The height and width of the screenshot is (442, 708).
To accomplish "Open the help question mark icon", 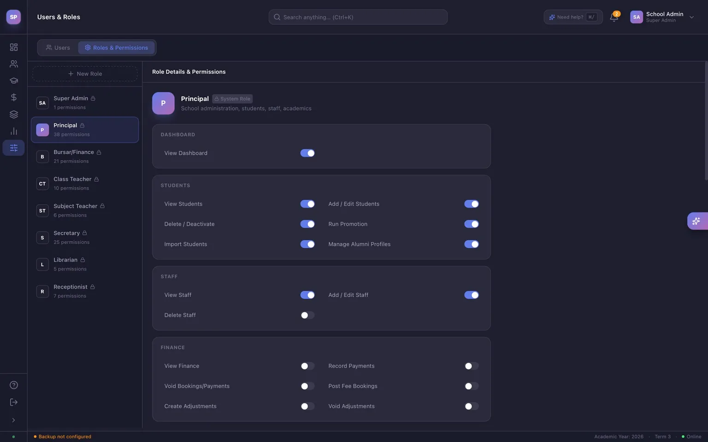I will (x=14, y=385).
